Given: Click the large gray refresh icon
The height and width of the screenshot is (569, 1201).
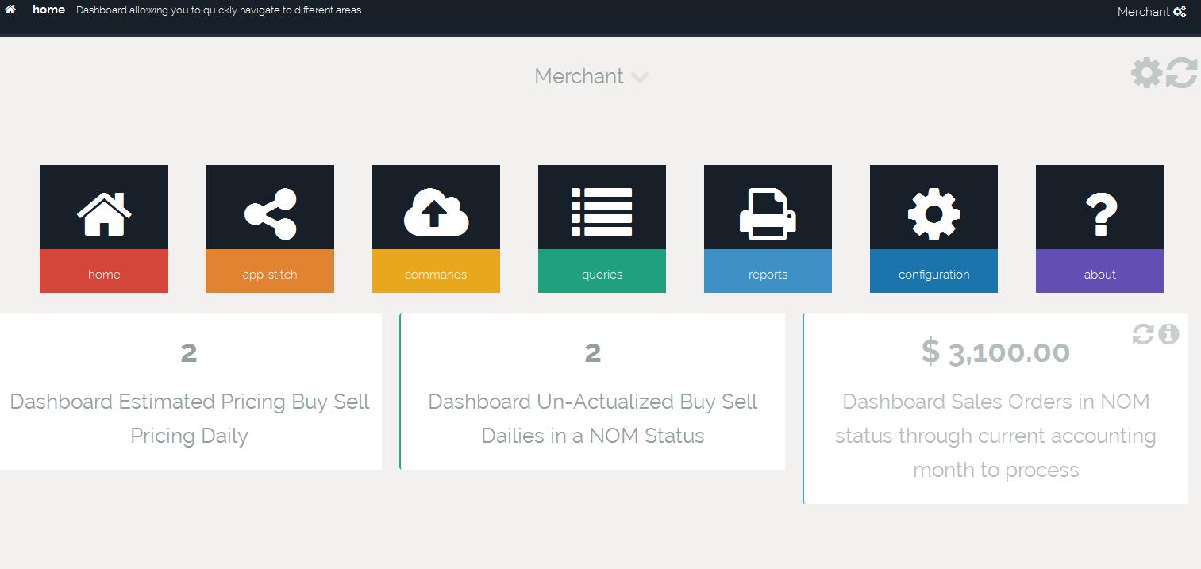Looking at the screenshot, I should (x=1181, y=73).
